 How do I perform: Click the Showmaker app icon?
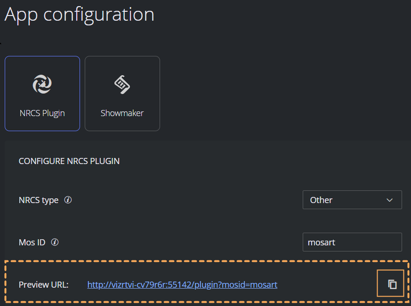[122, 85]
